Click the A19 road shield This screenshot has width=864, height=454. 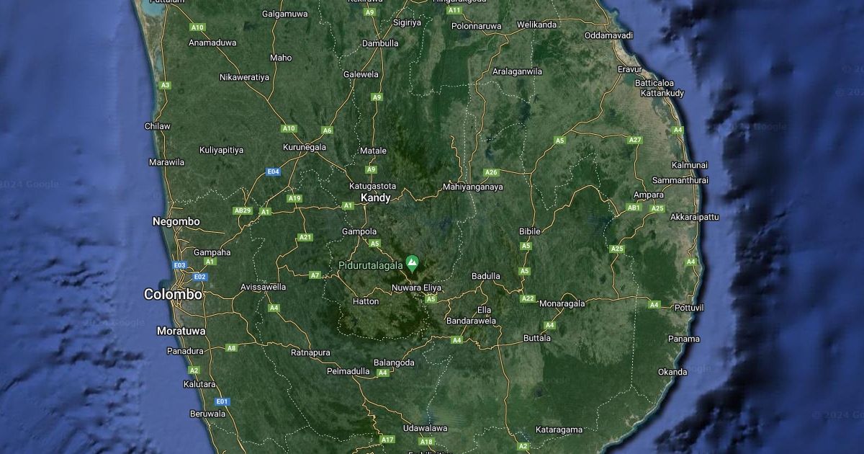point(294,198)
